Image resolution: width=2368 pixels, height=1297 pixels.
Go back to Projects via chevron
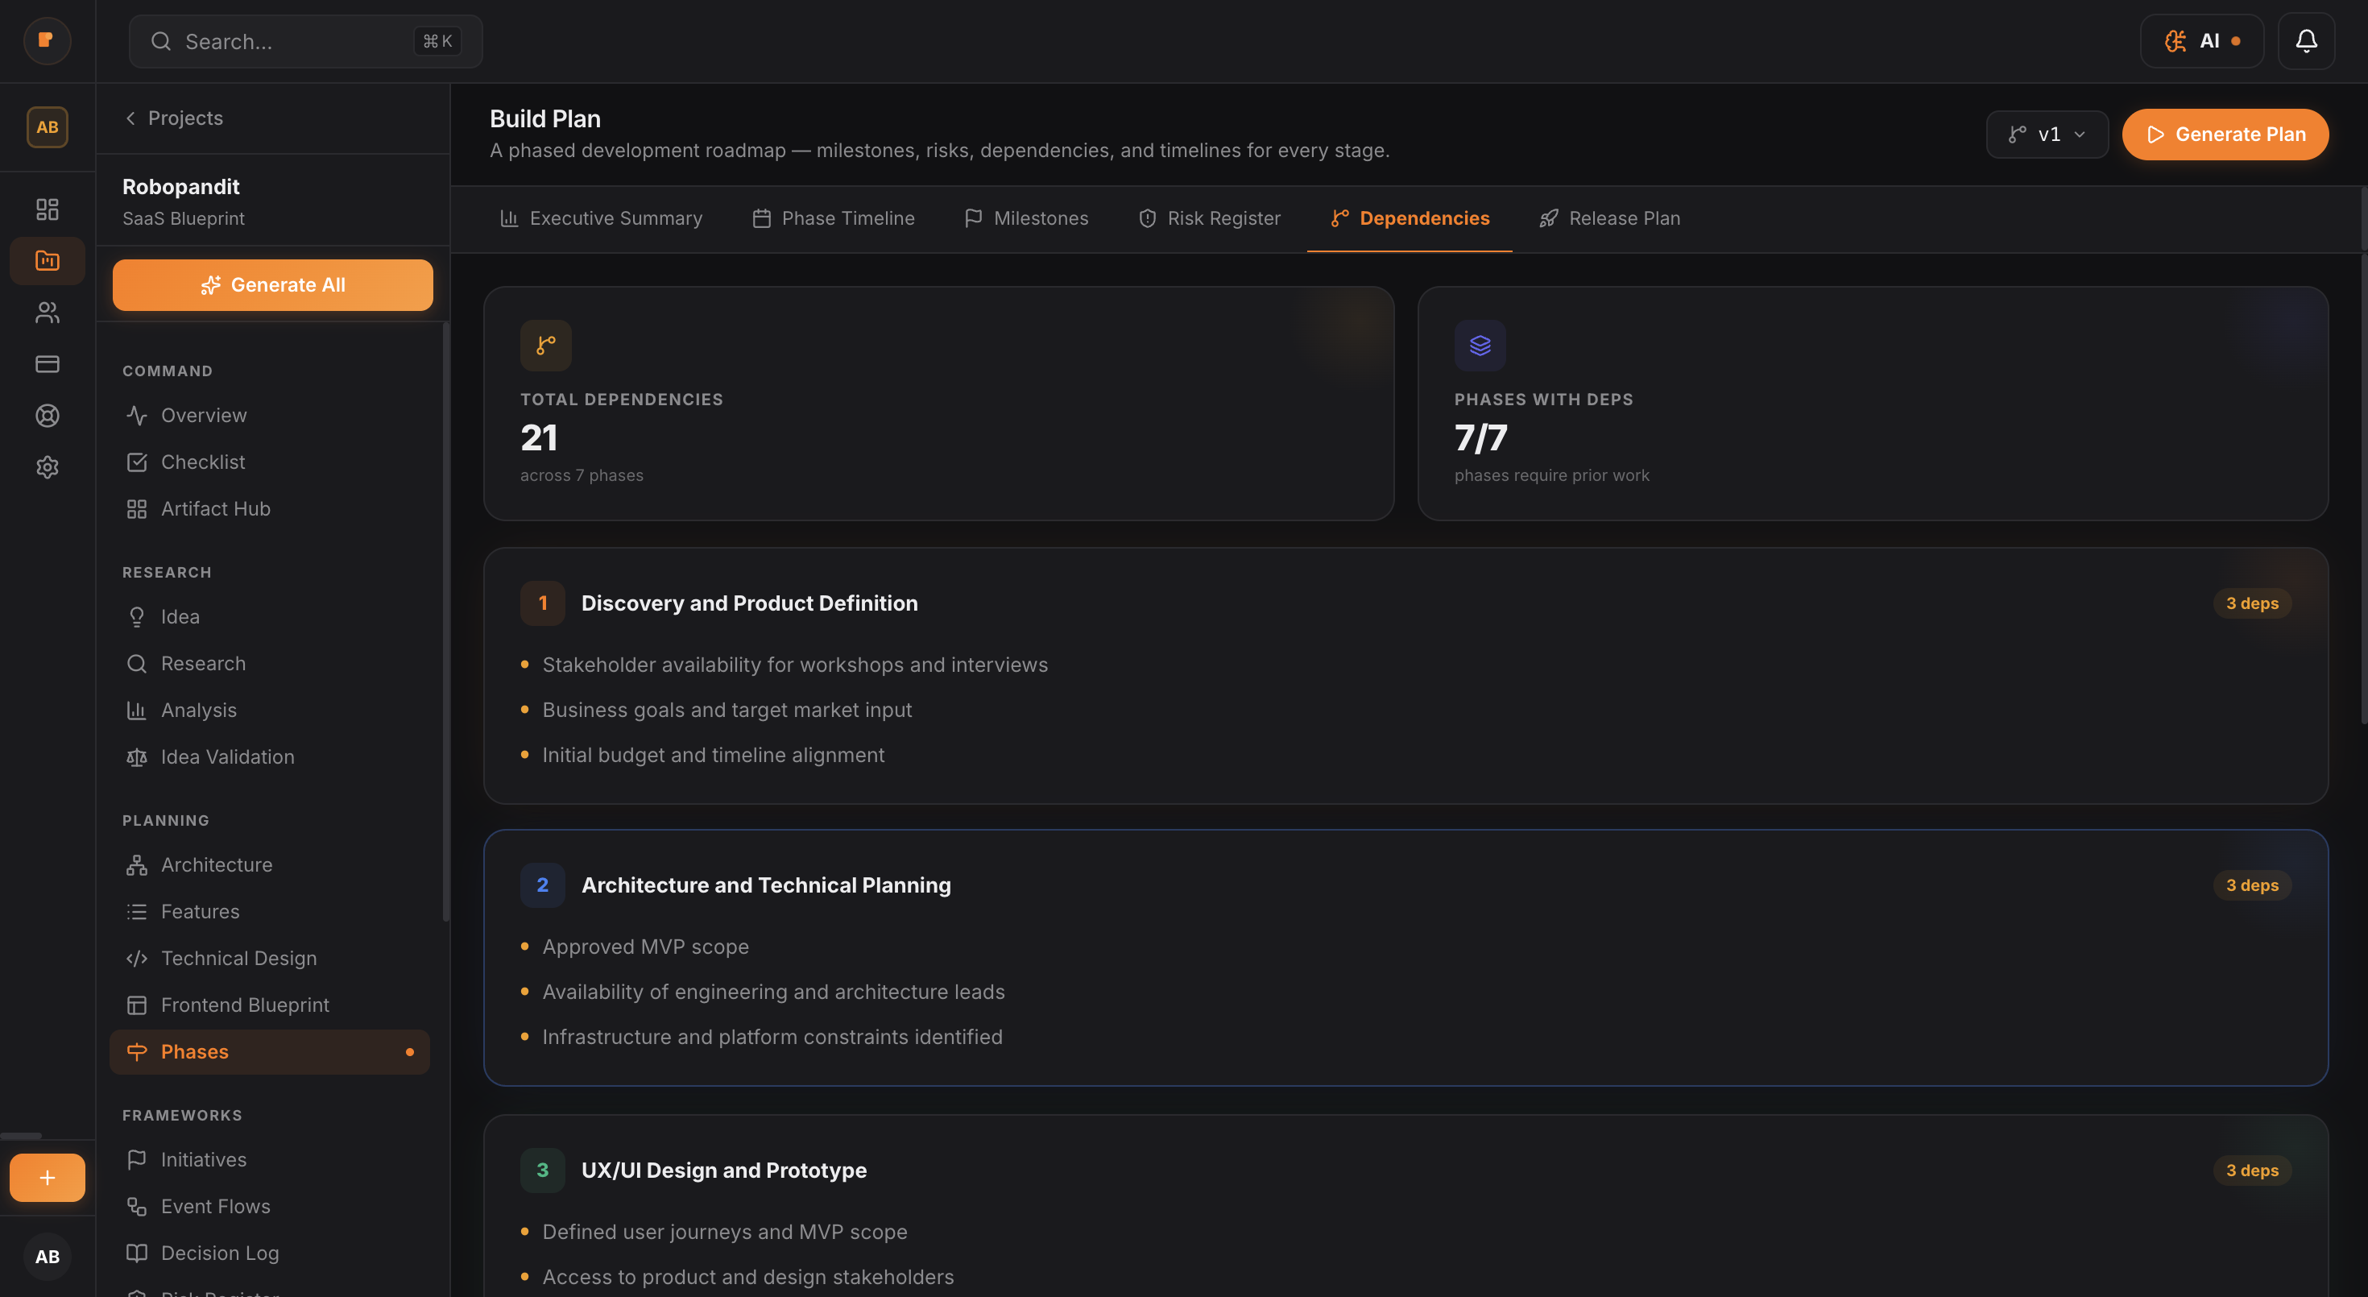[130, 118]
